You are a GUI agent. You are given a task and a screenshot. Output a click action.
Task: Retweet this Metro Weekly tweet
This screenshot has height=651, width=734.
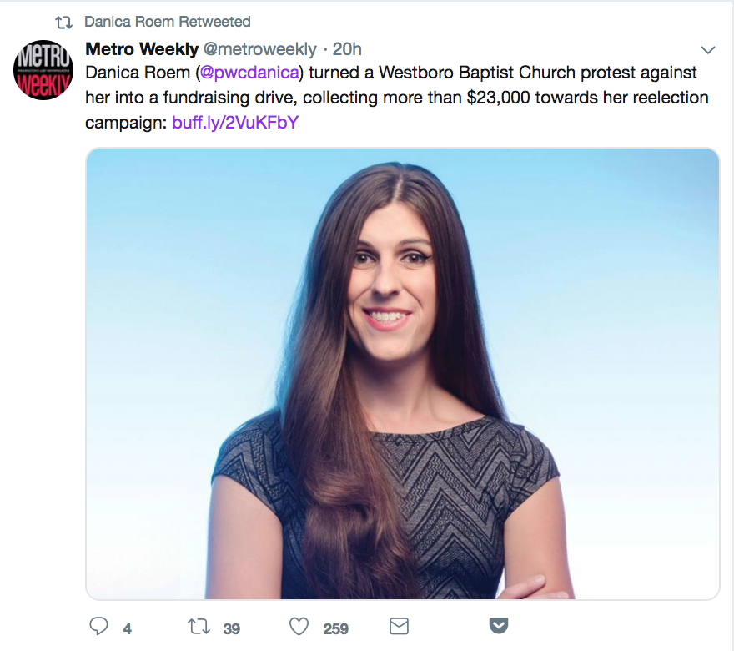(199, 627)
